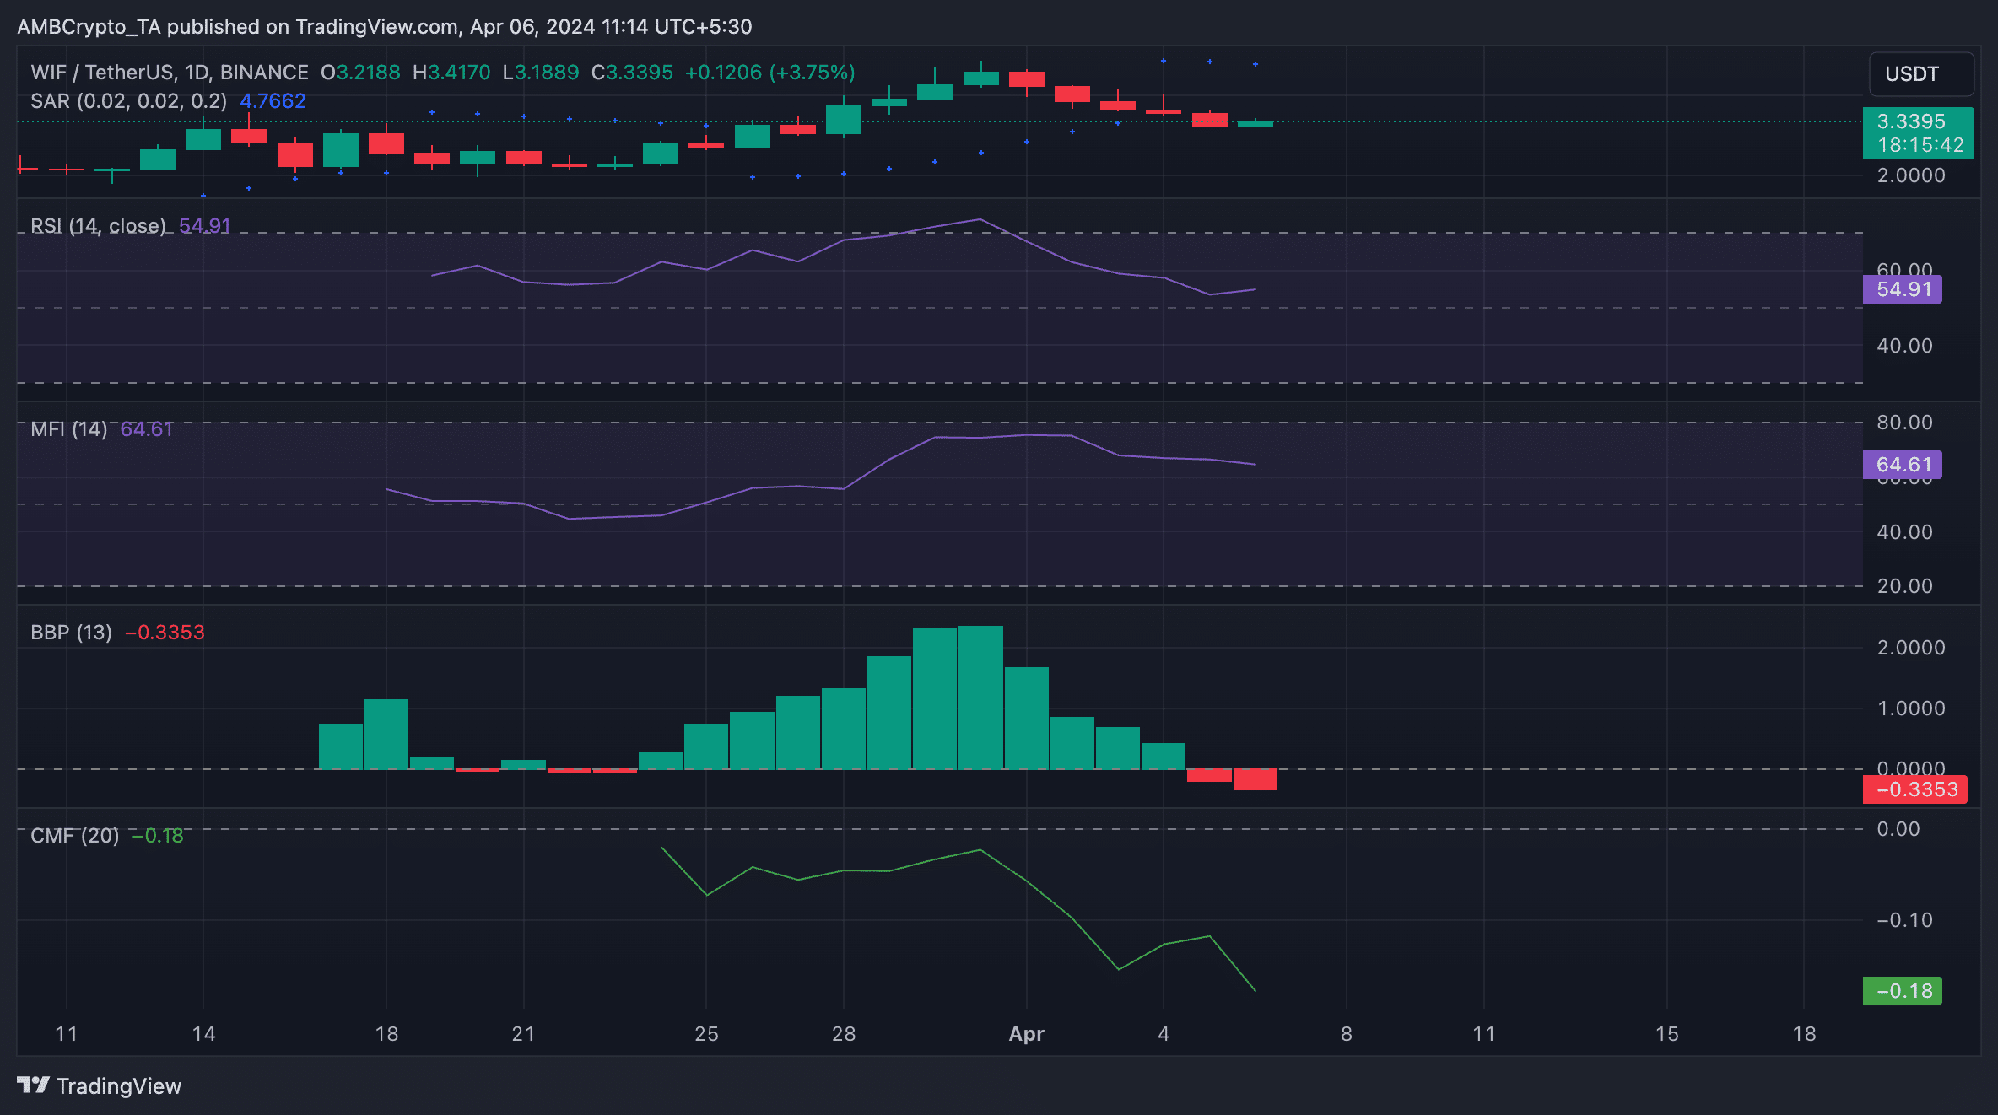Click the low price L3.1889
1998x1115 pixels.
click(x=541, y=73)
